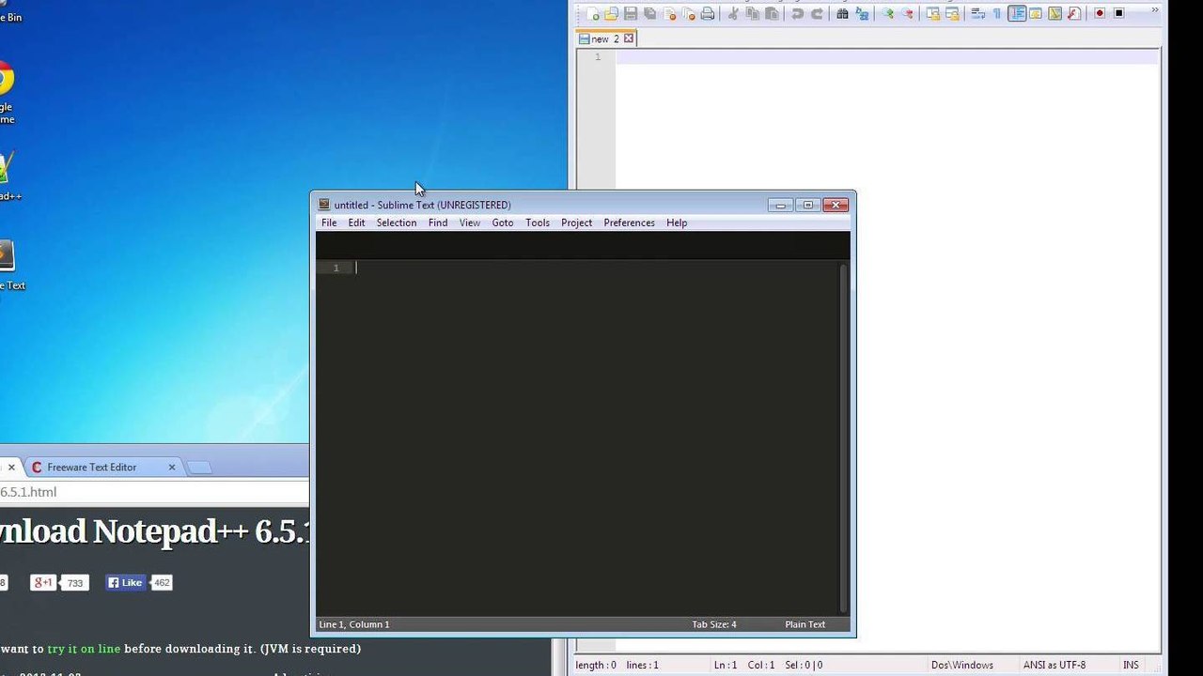Toggle Show all characters pilcrow icon

[997, 13]
